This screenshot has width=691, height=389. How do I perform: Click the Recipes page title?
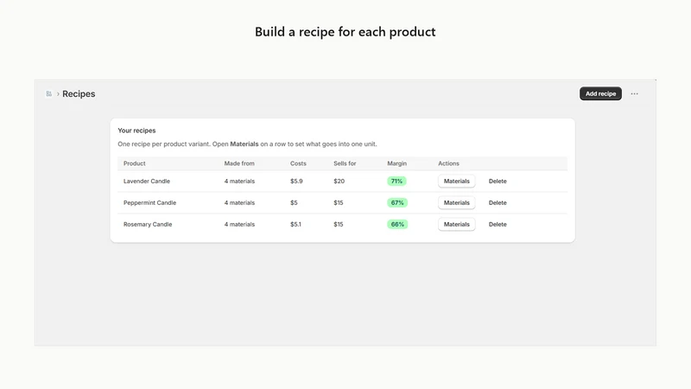79,94
